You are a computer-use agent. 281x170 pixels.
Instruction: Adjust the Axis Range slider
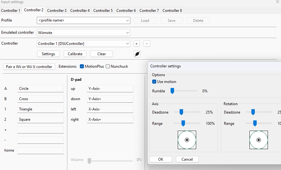coord(183,124)
